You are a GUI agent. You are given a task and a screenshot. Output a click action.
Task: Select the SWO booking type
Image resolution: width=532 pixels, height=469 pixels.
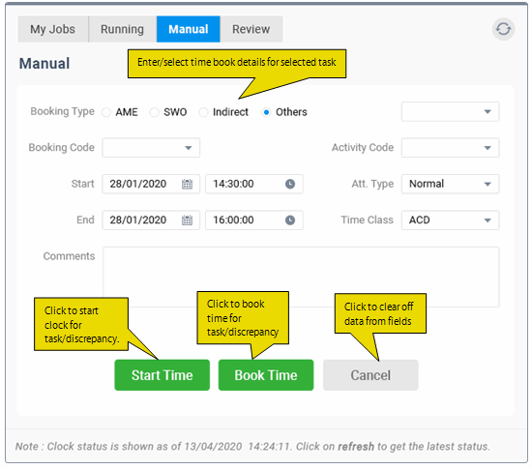pyautogui.click(x=155, y=112)
